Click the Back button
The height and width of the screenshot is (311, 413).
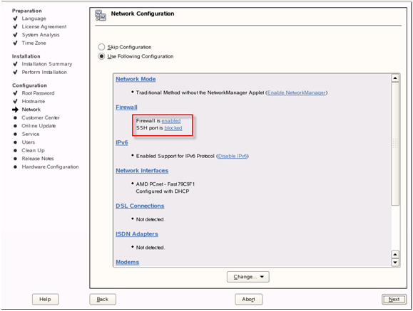tap(103, 299)
